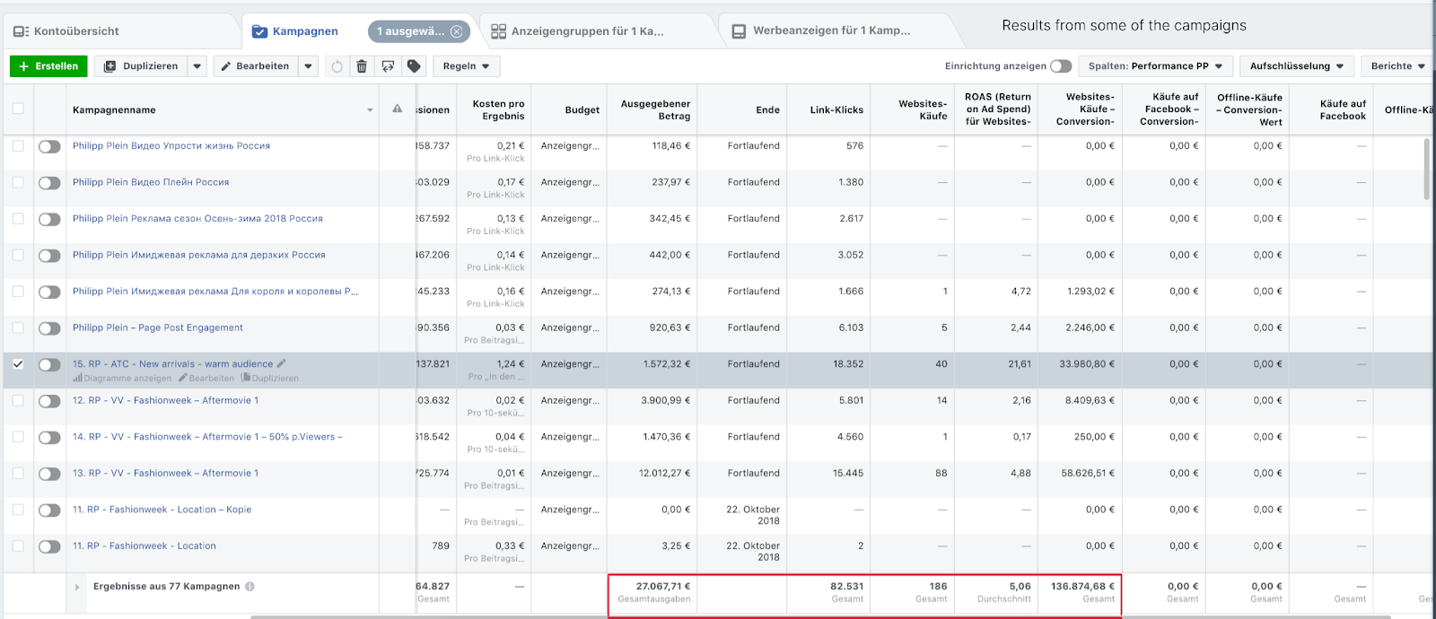The image size is (1436, 619).
Task: Uncheck the checkbox for 15. RP - ATC campaign
Action: (18, 364)
